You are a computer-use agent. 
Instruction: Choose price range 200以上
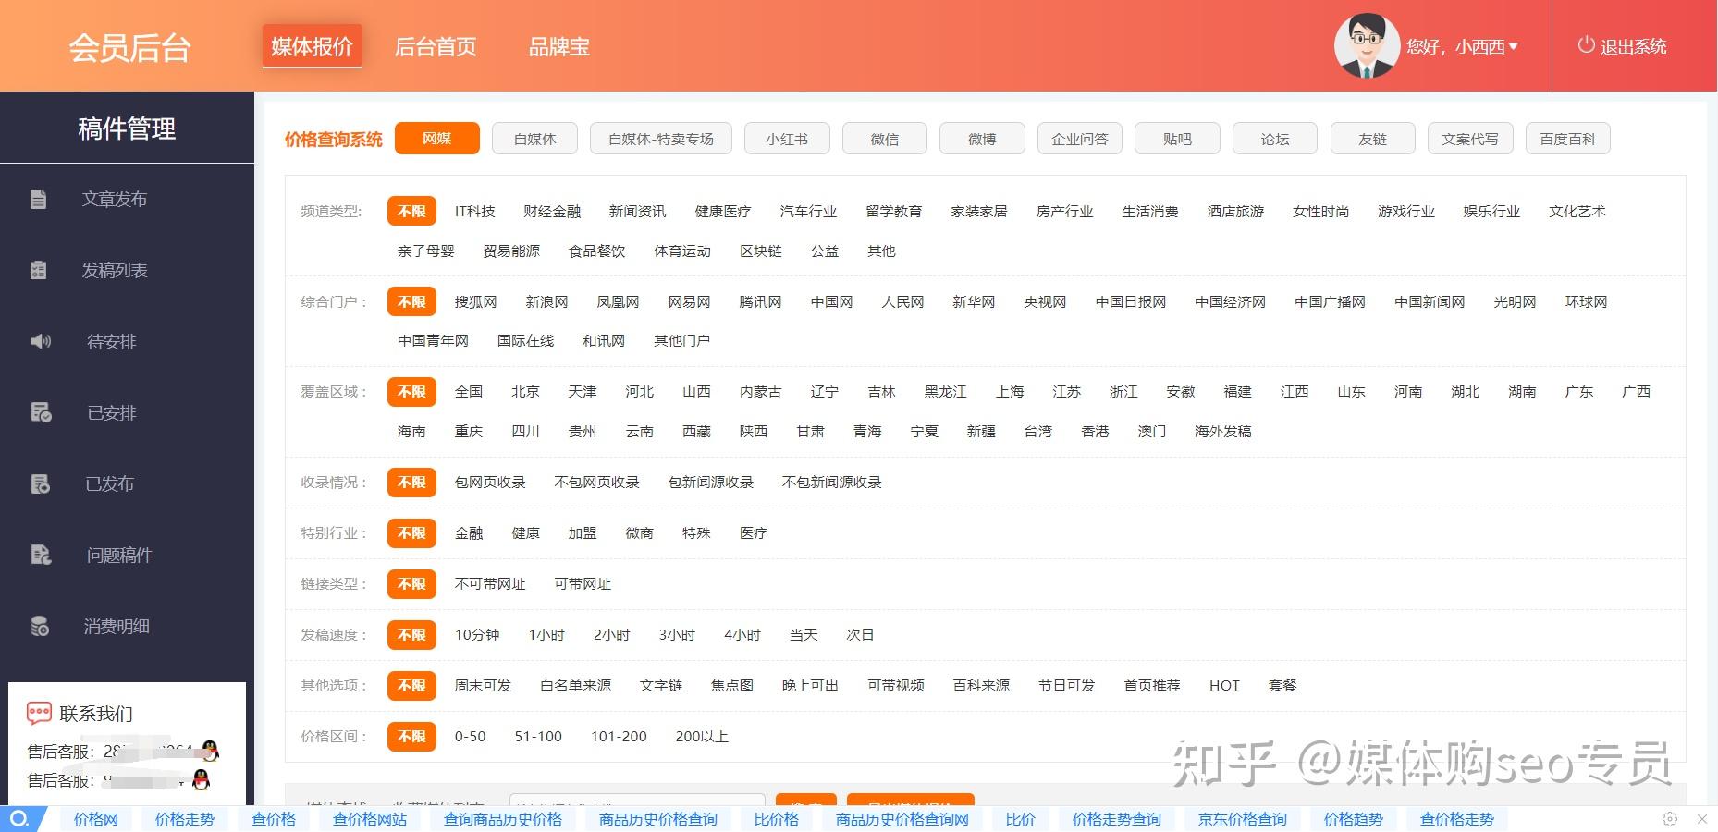tap(702, 736)
